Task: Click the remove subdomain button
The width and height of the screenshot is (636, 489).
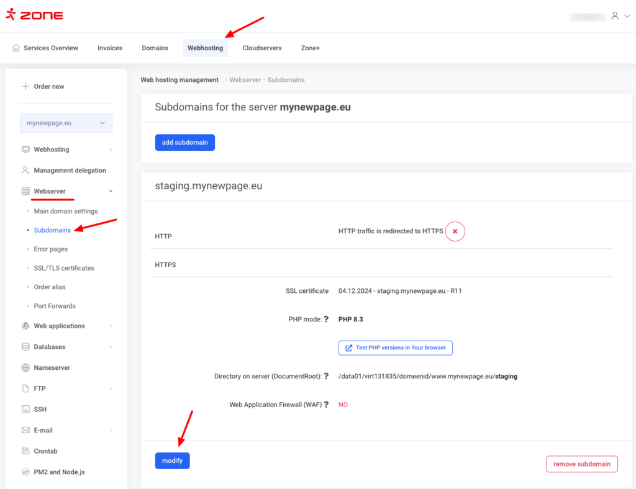Action: pos(581,464)
